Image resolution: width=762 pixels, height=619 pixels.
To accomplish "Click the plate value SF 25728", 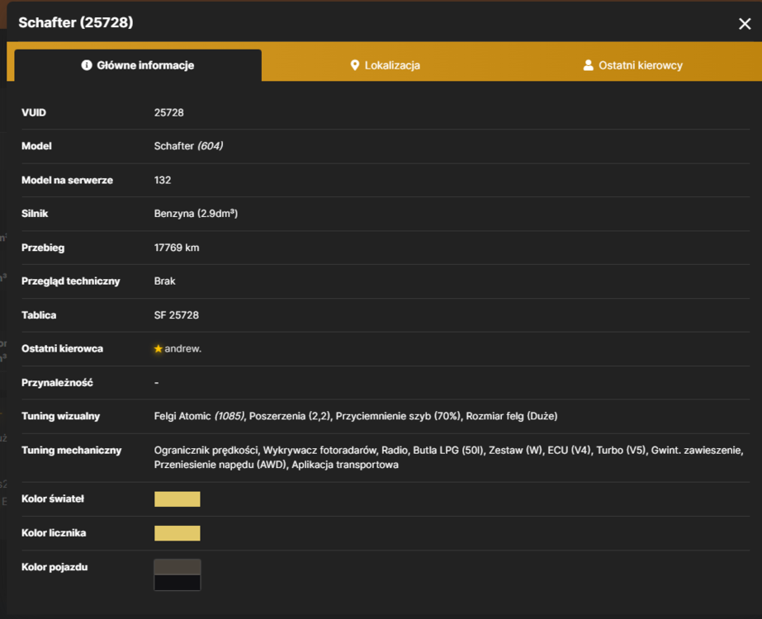I will pos(177,314).
